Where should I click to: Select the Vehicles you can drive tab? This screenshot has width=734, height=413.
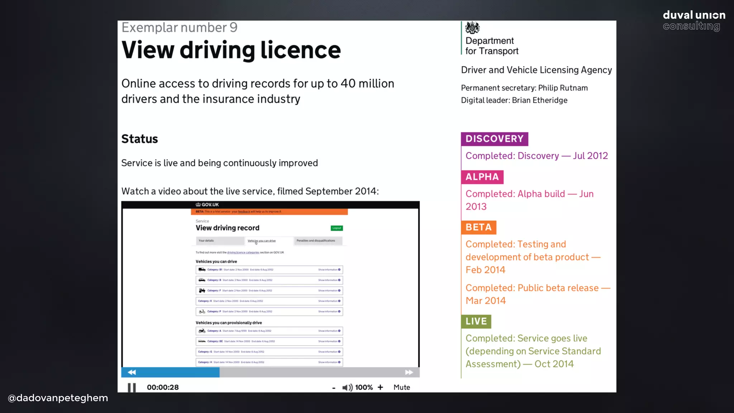point(262,241)
